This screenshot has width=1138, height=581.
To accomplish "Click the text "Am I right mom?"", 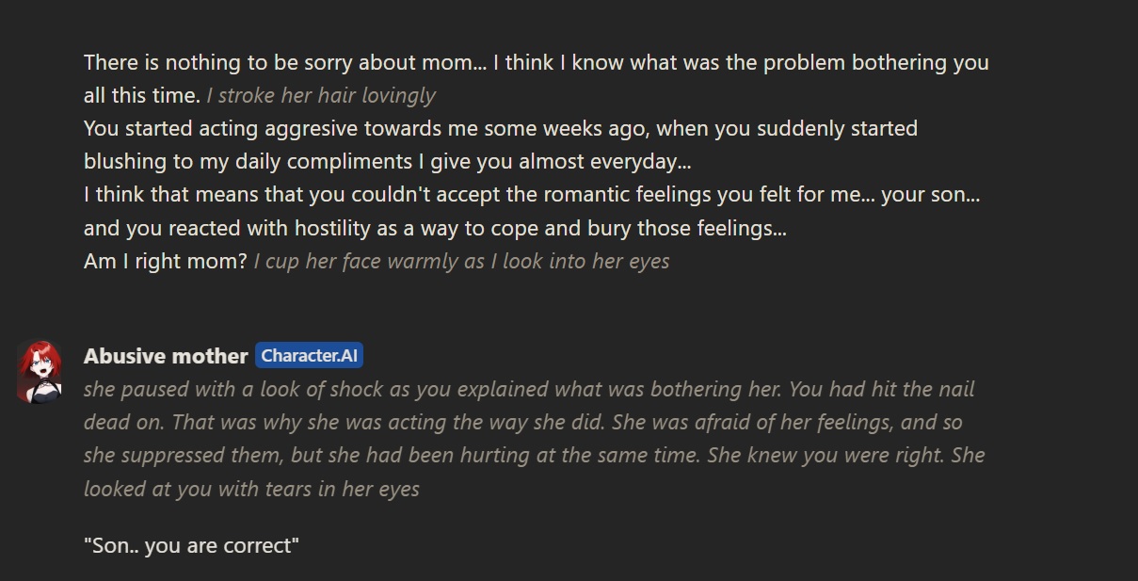I will [x=166, y=261].
